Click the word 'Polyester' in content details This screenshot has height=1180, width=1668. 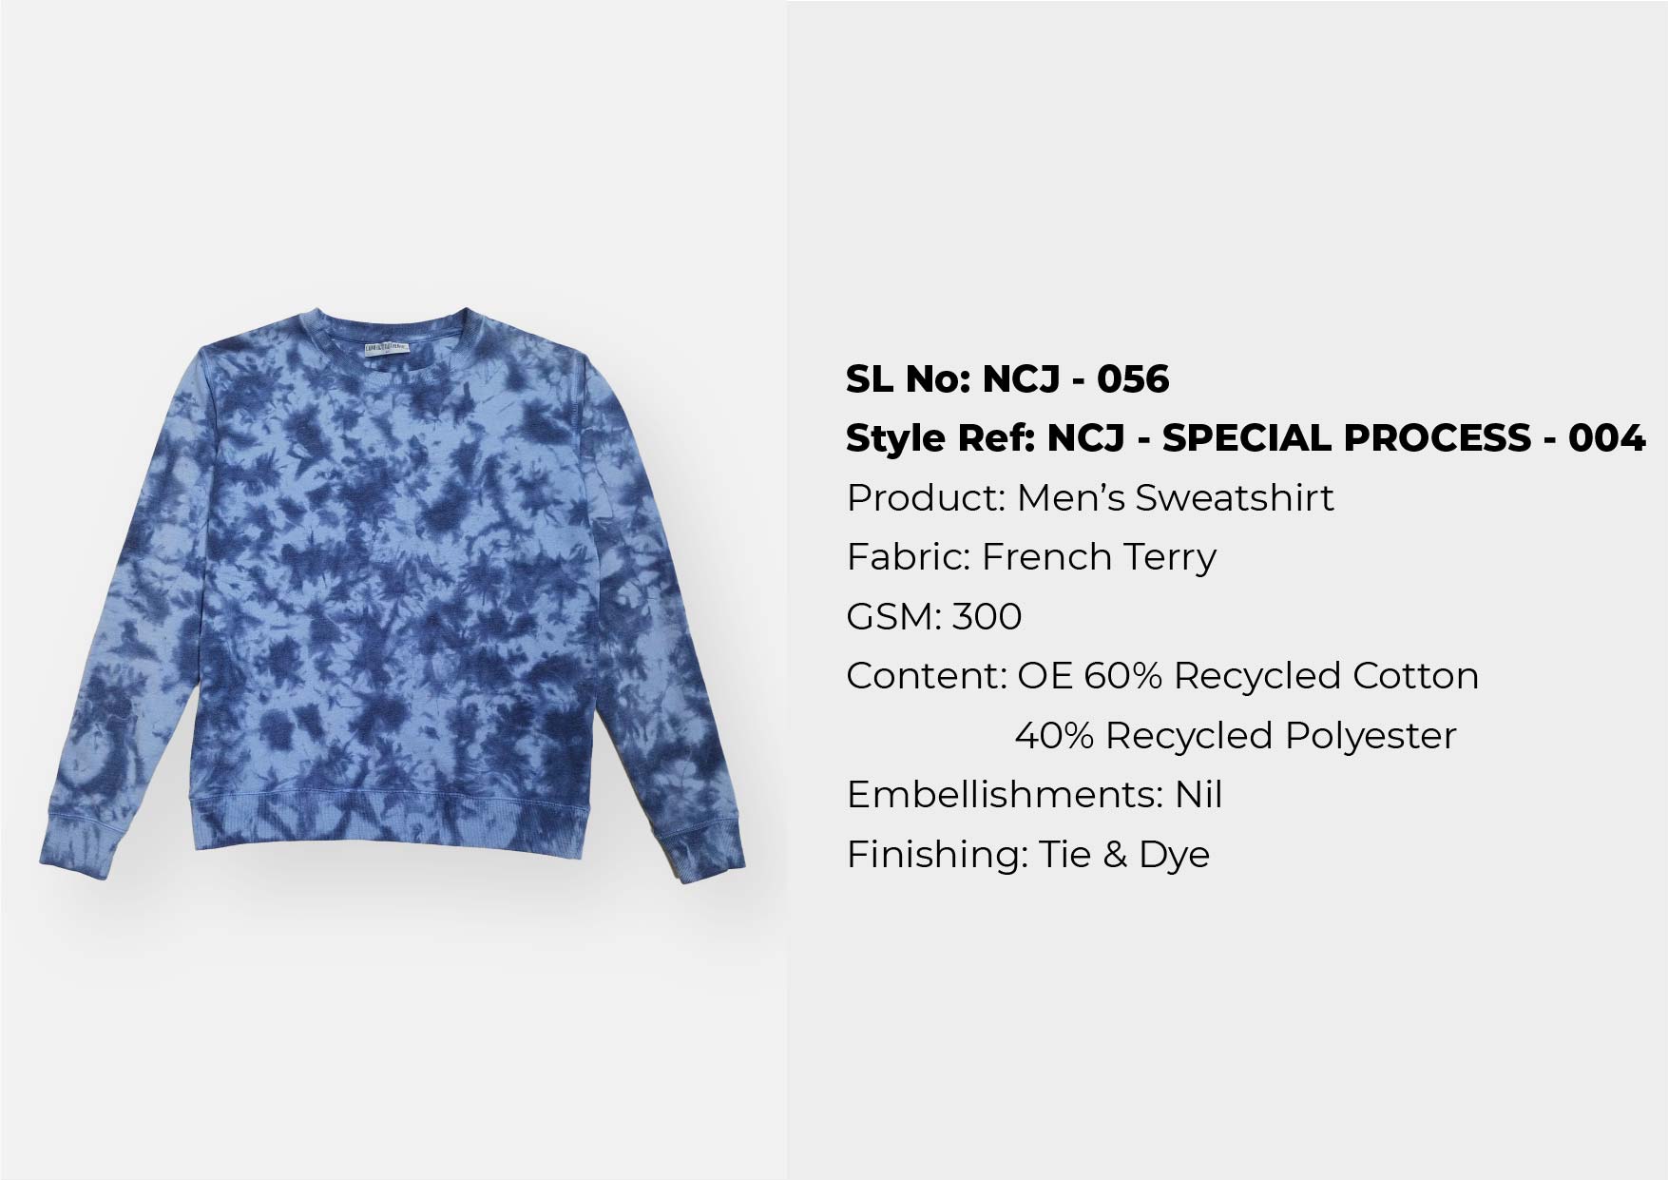point(1370,736)
